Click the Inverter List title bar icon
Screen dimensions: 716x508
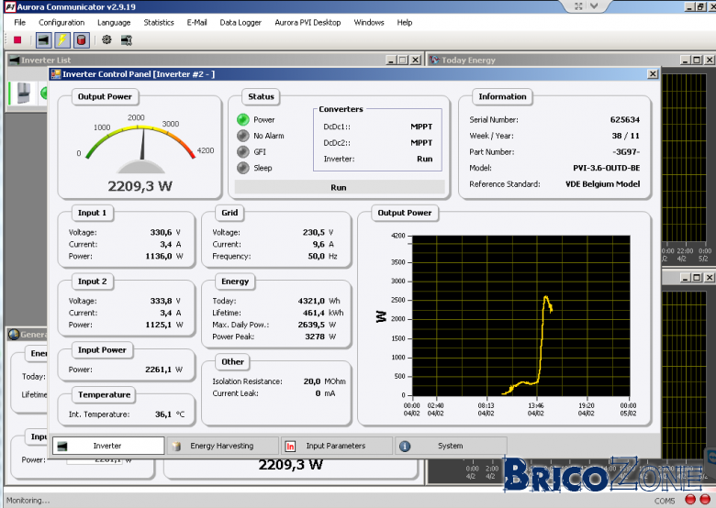[15, 60]
